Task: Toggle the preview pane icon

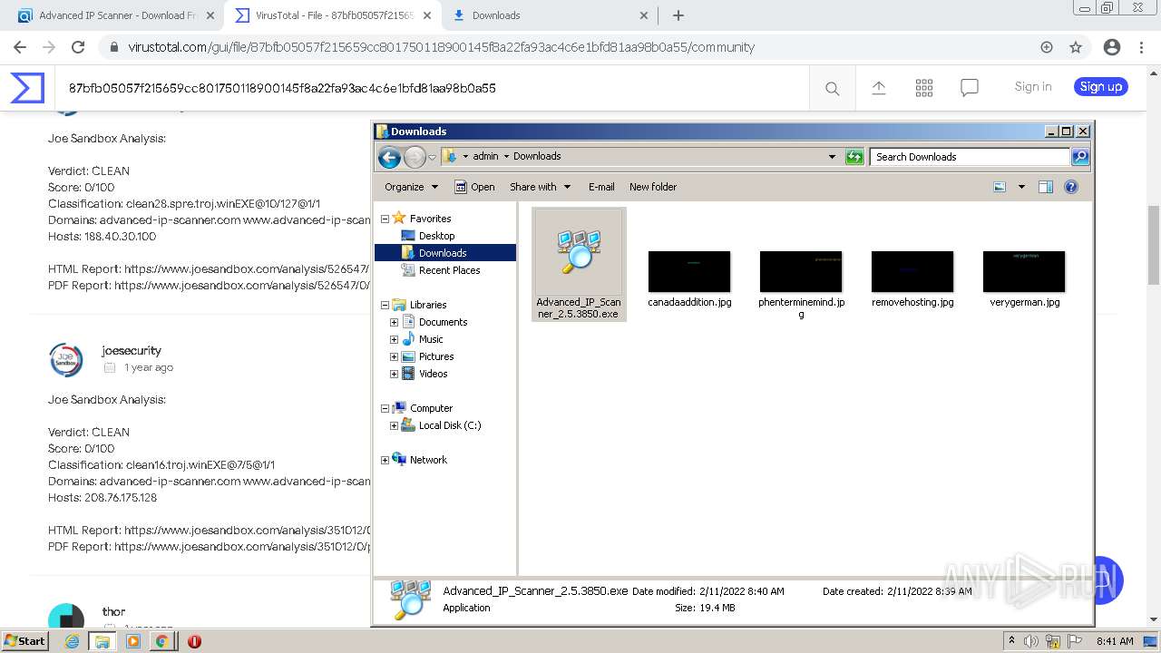Action: tap(1046, 187)
